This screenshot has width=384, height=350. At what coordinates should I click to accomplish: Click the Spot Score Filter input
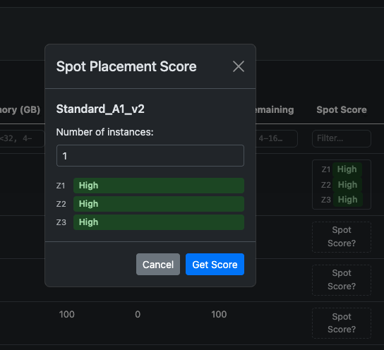click(342, 138)
